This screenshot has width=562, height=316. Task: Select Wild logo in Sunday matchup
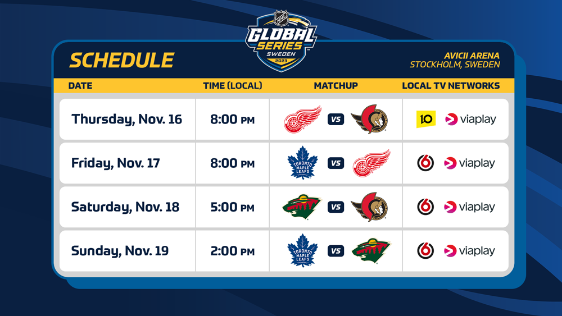click(371, 250)
